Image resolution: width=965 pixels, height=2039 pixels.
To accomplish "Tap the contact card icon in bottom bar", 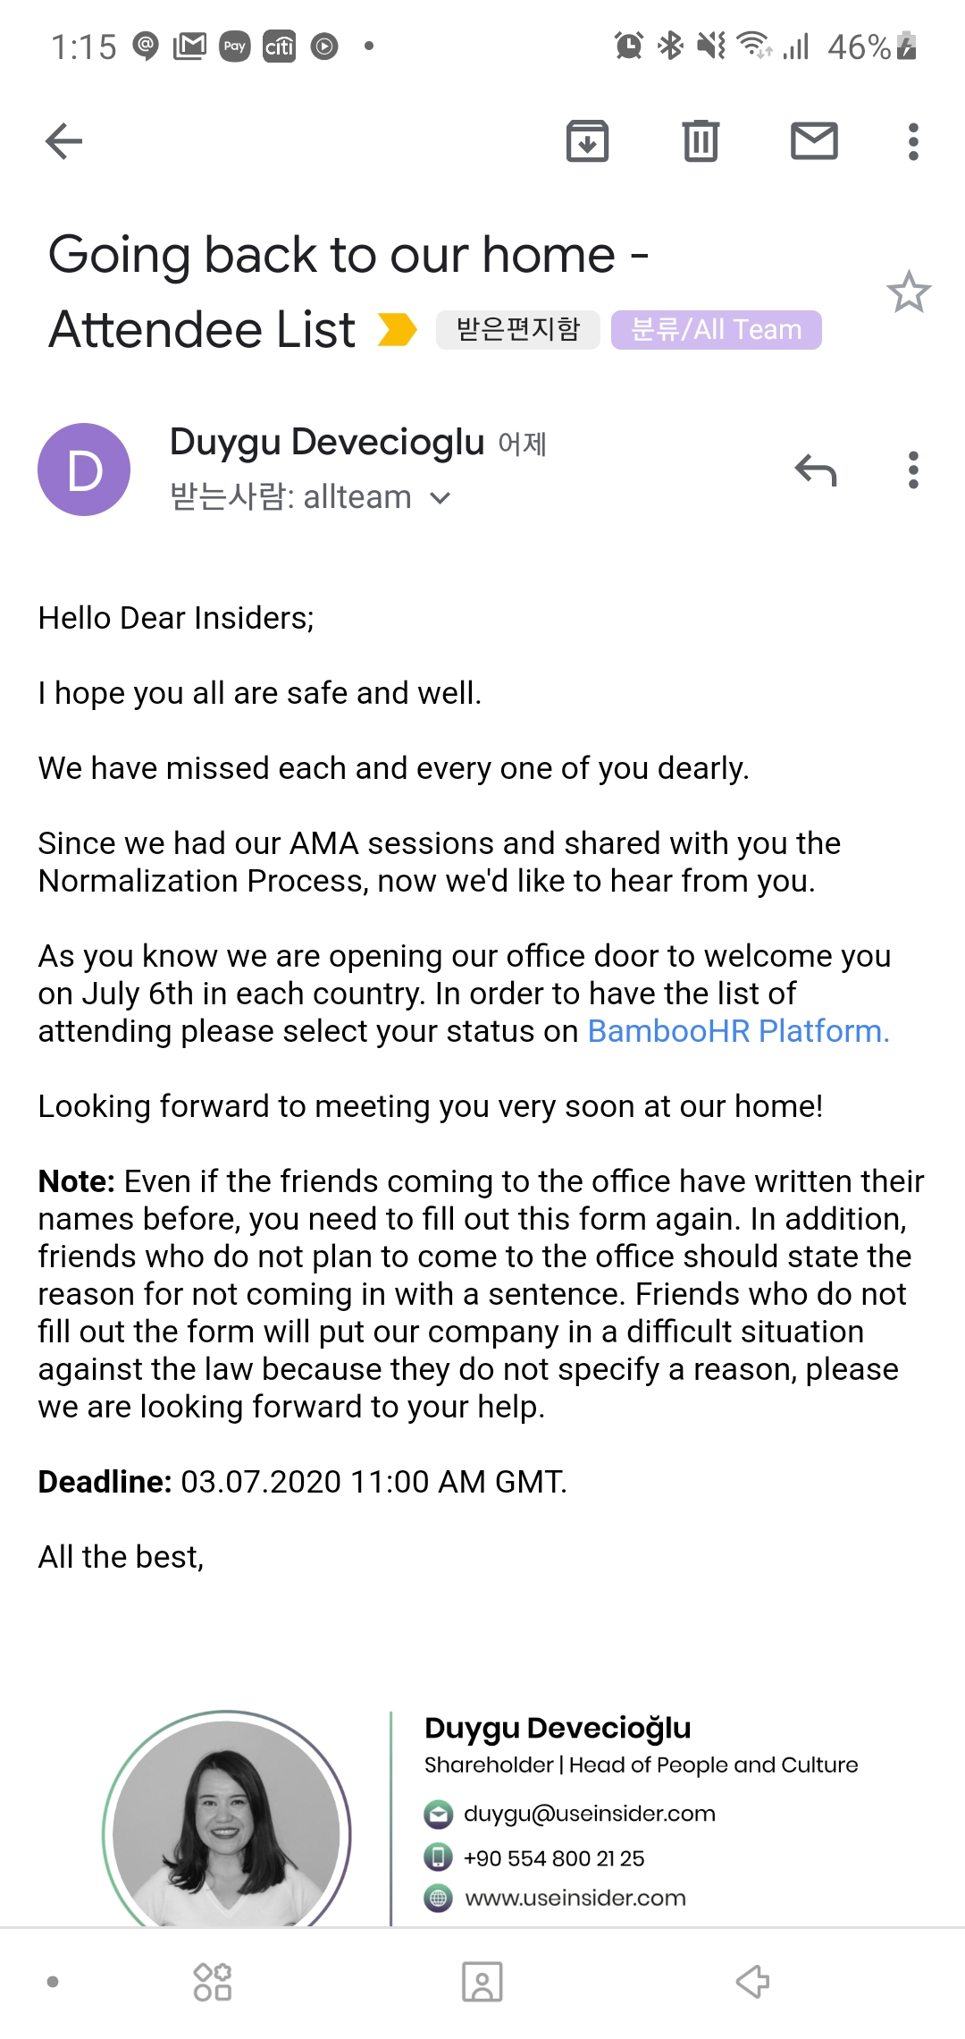I will (482, 1982).
